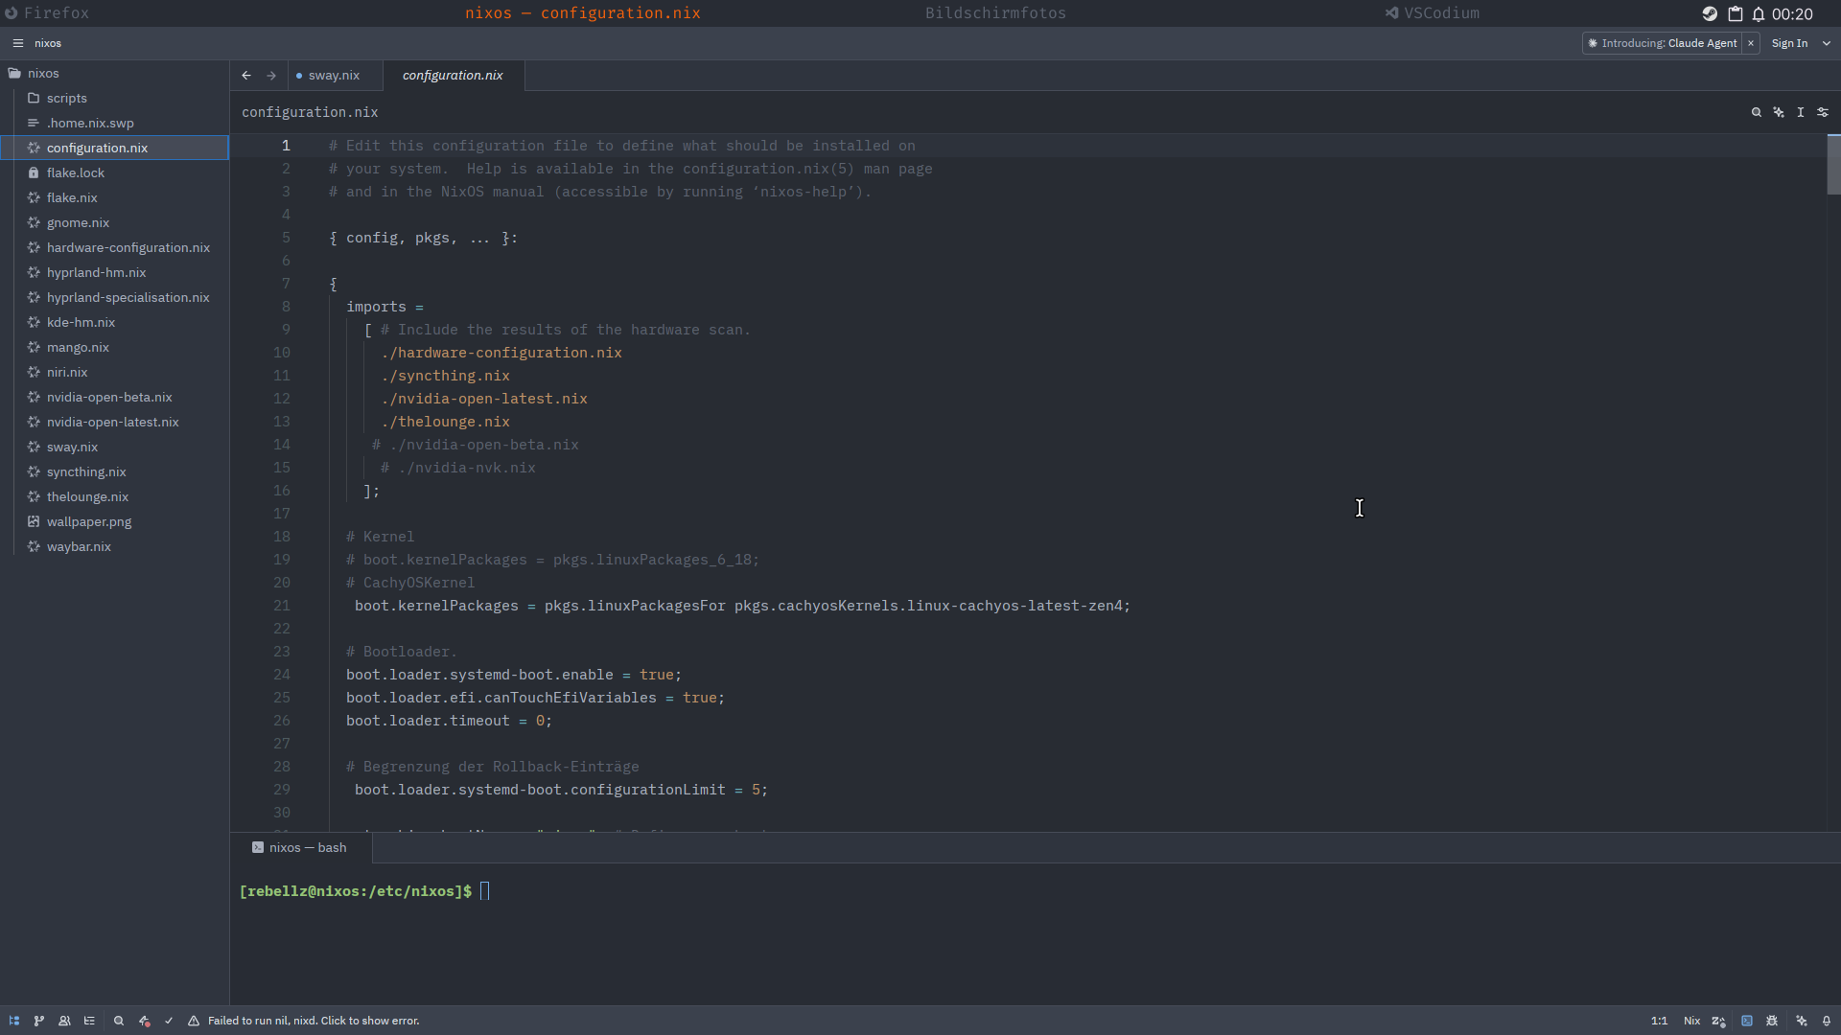Toggle the project panel visibility
The width and height of the screenshot is (1841, 1035).
(13, 1021)
